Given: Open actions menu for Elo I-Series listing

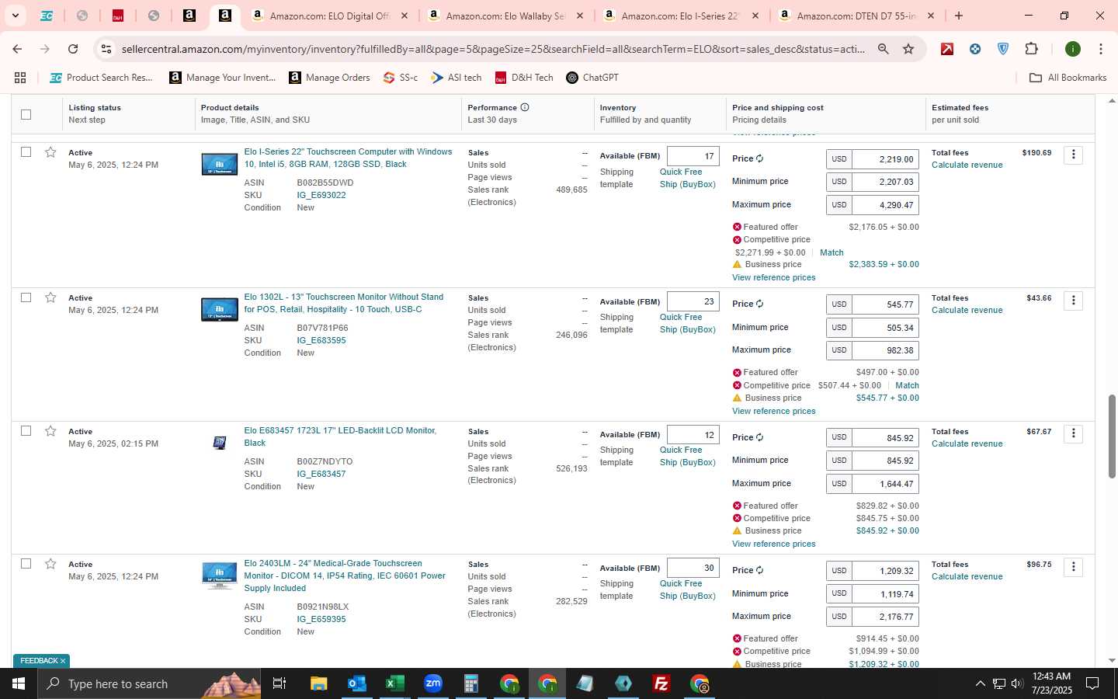Looking at the screenshot, I should 1074,155.
